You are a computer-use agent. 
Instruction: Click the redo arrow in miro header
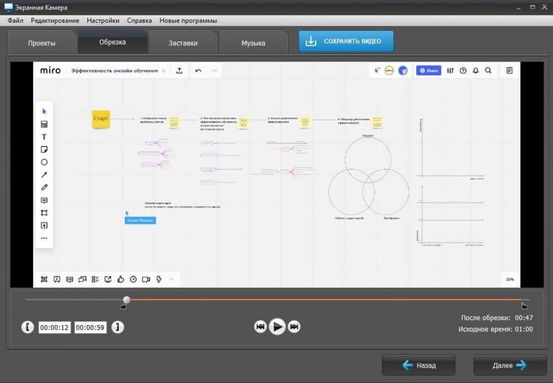click(213, 71)
